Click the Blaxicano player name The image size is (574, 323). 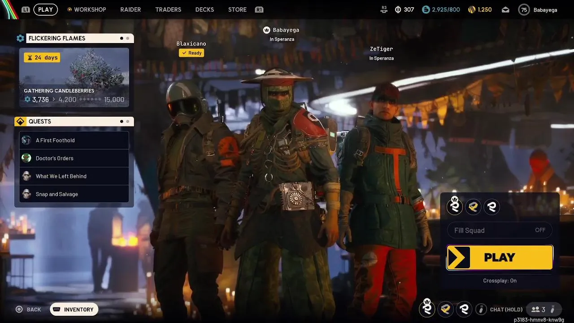191,44
